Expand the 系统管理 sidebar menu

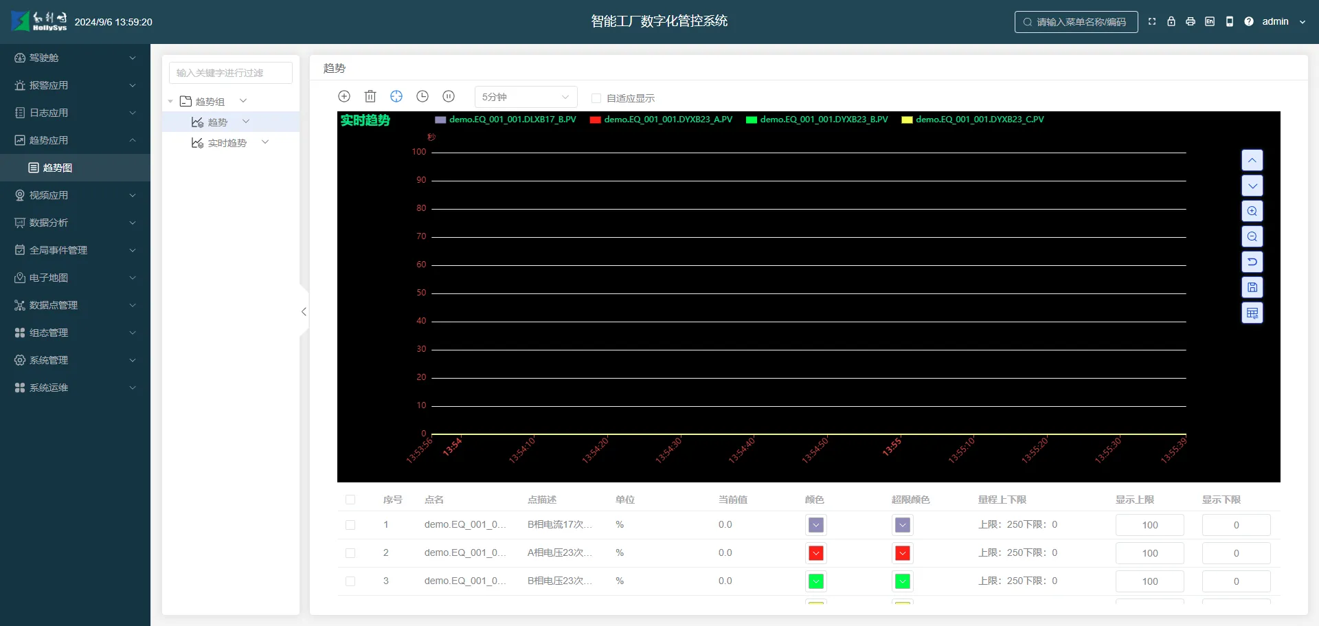pyautogui.click(x=75, y=360)
